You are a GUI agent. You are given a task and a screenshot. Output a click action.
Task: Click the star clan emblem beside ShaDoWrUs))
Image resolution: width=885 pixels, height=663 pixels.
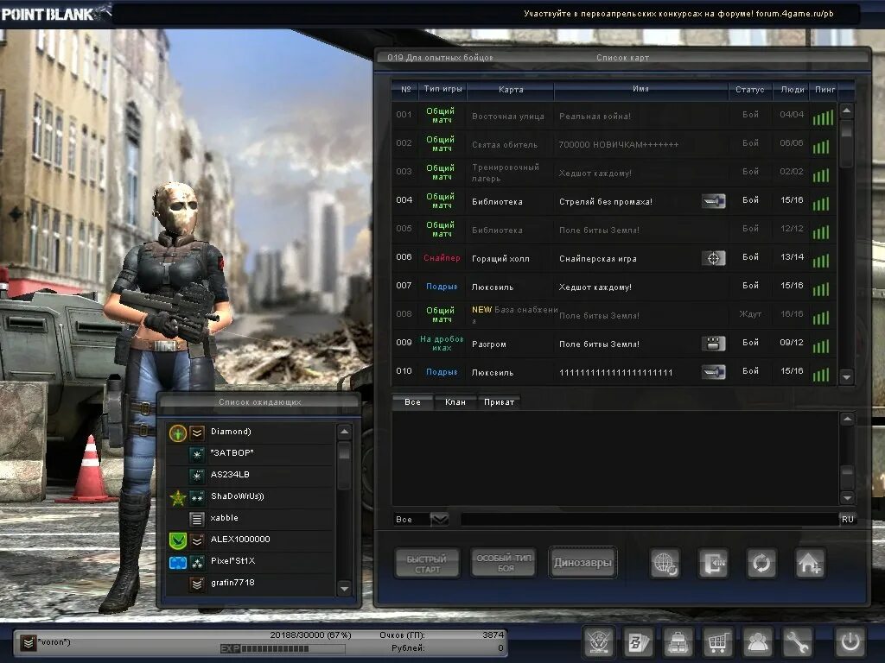point(178,497)
